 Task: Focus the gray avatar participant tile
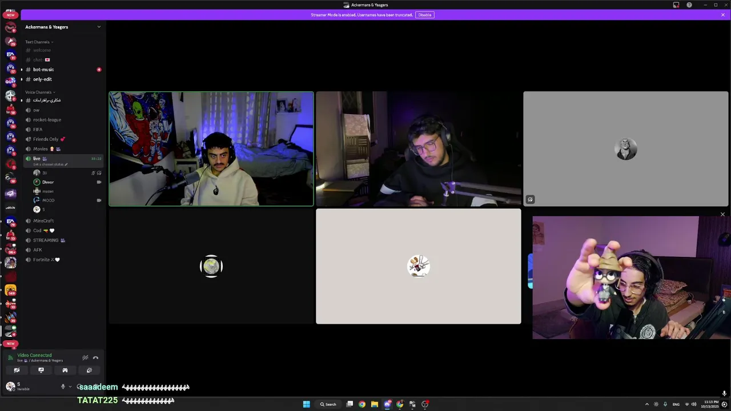(626, 148)
